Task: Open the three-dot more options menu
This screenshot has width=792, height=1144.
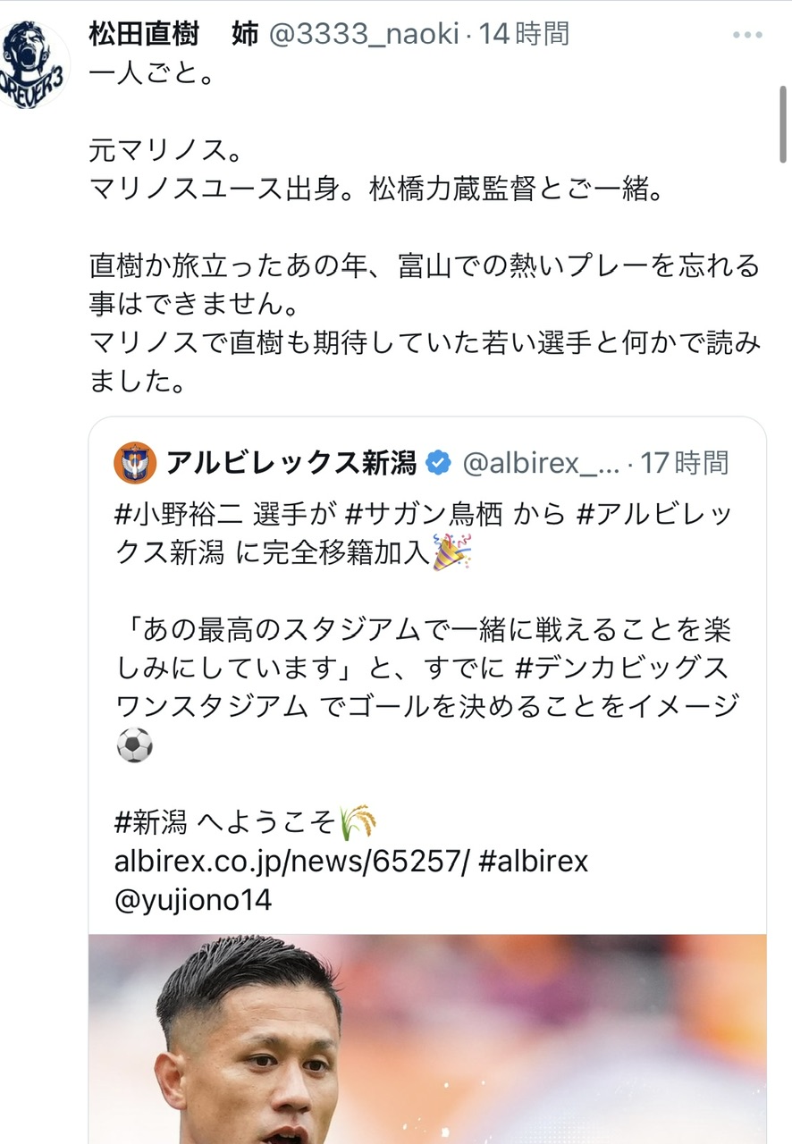Action: pos(747,35)
